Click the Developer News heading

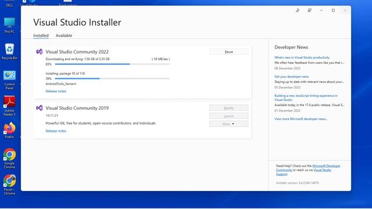pyautogui.click(x=291, y=47)
